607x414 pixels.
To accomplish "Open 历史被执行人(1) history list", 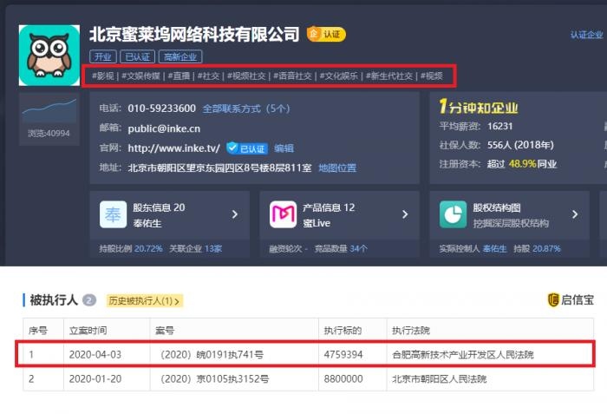I will click(x=144, y=301).
